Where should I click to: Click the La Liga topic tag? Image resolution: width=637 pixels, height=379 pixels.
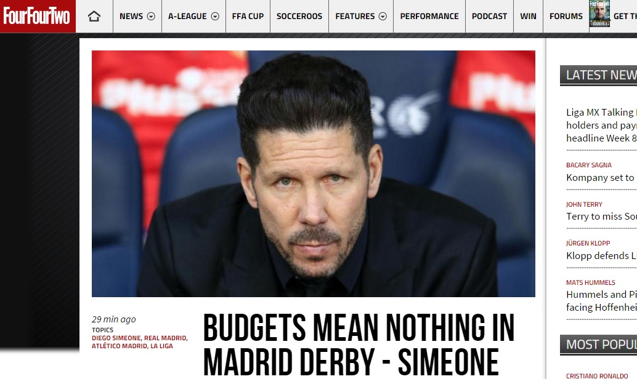pos(161,346)
